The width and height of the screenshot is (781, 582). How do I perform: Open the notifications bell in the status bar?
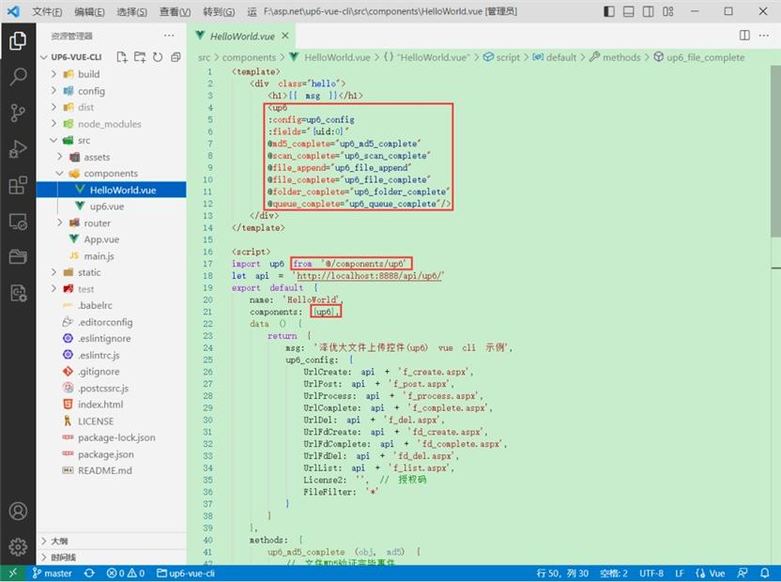tap(765, 573)
